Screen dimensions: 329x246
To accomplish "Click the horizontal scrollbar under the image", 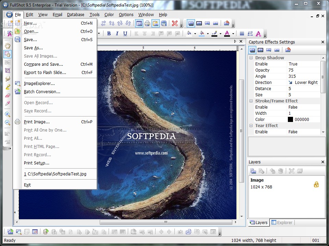I will click(x=166, y=222).
